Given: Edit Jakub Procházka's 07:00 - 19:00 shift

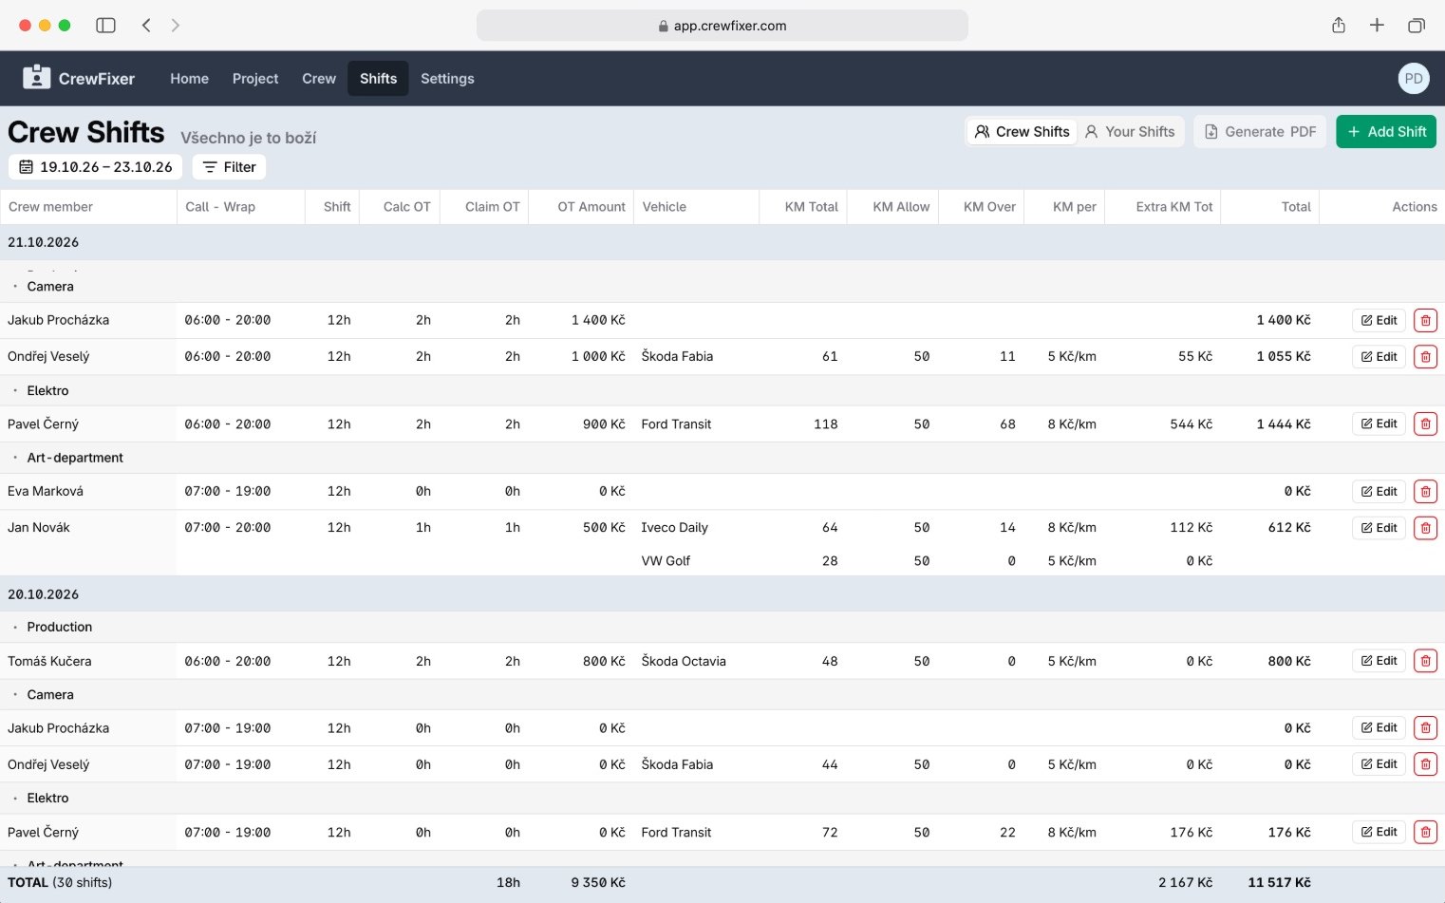Looking at the screenshot, I should 1379,728.
